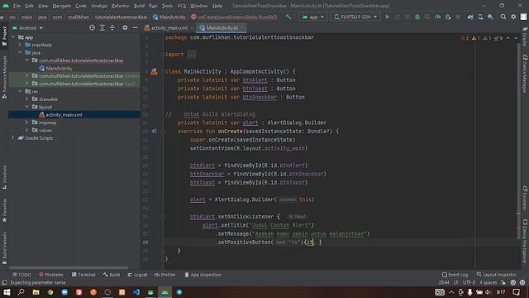Open the VCS menu
Viewport: 529px width, 298px height.
182,6
